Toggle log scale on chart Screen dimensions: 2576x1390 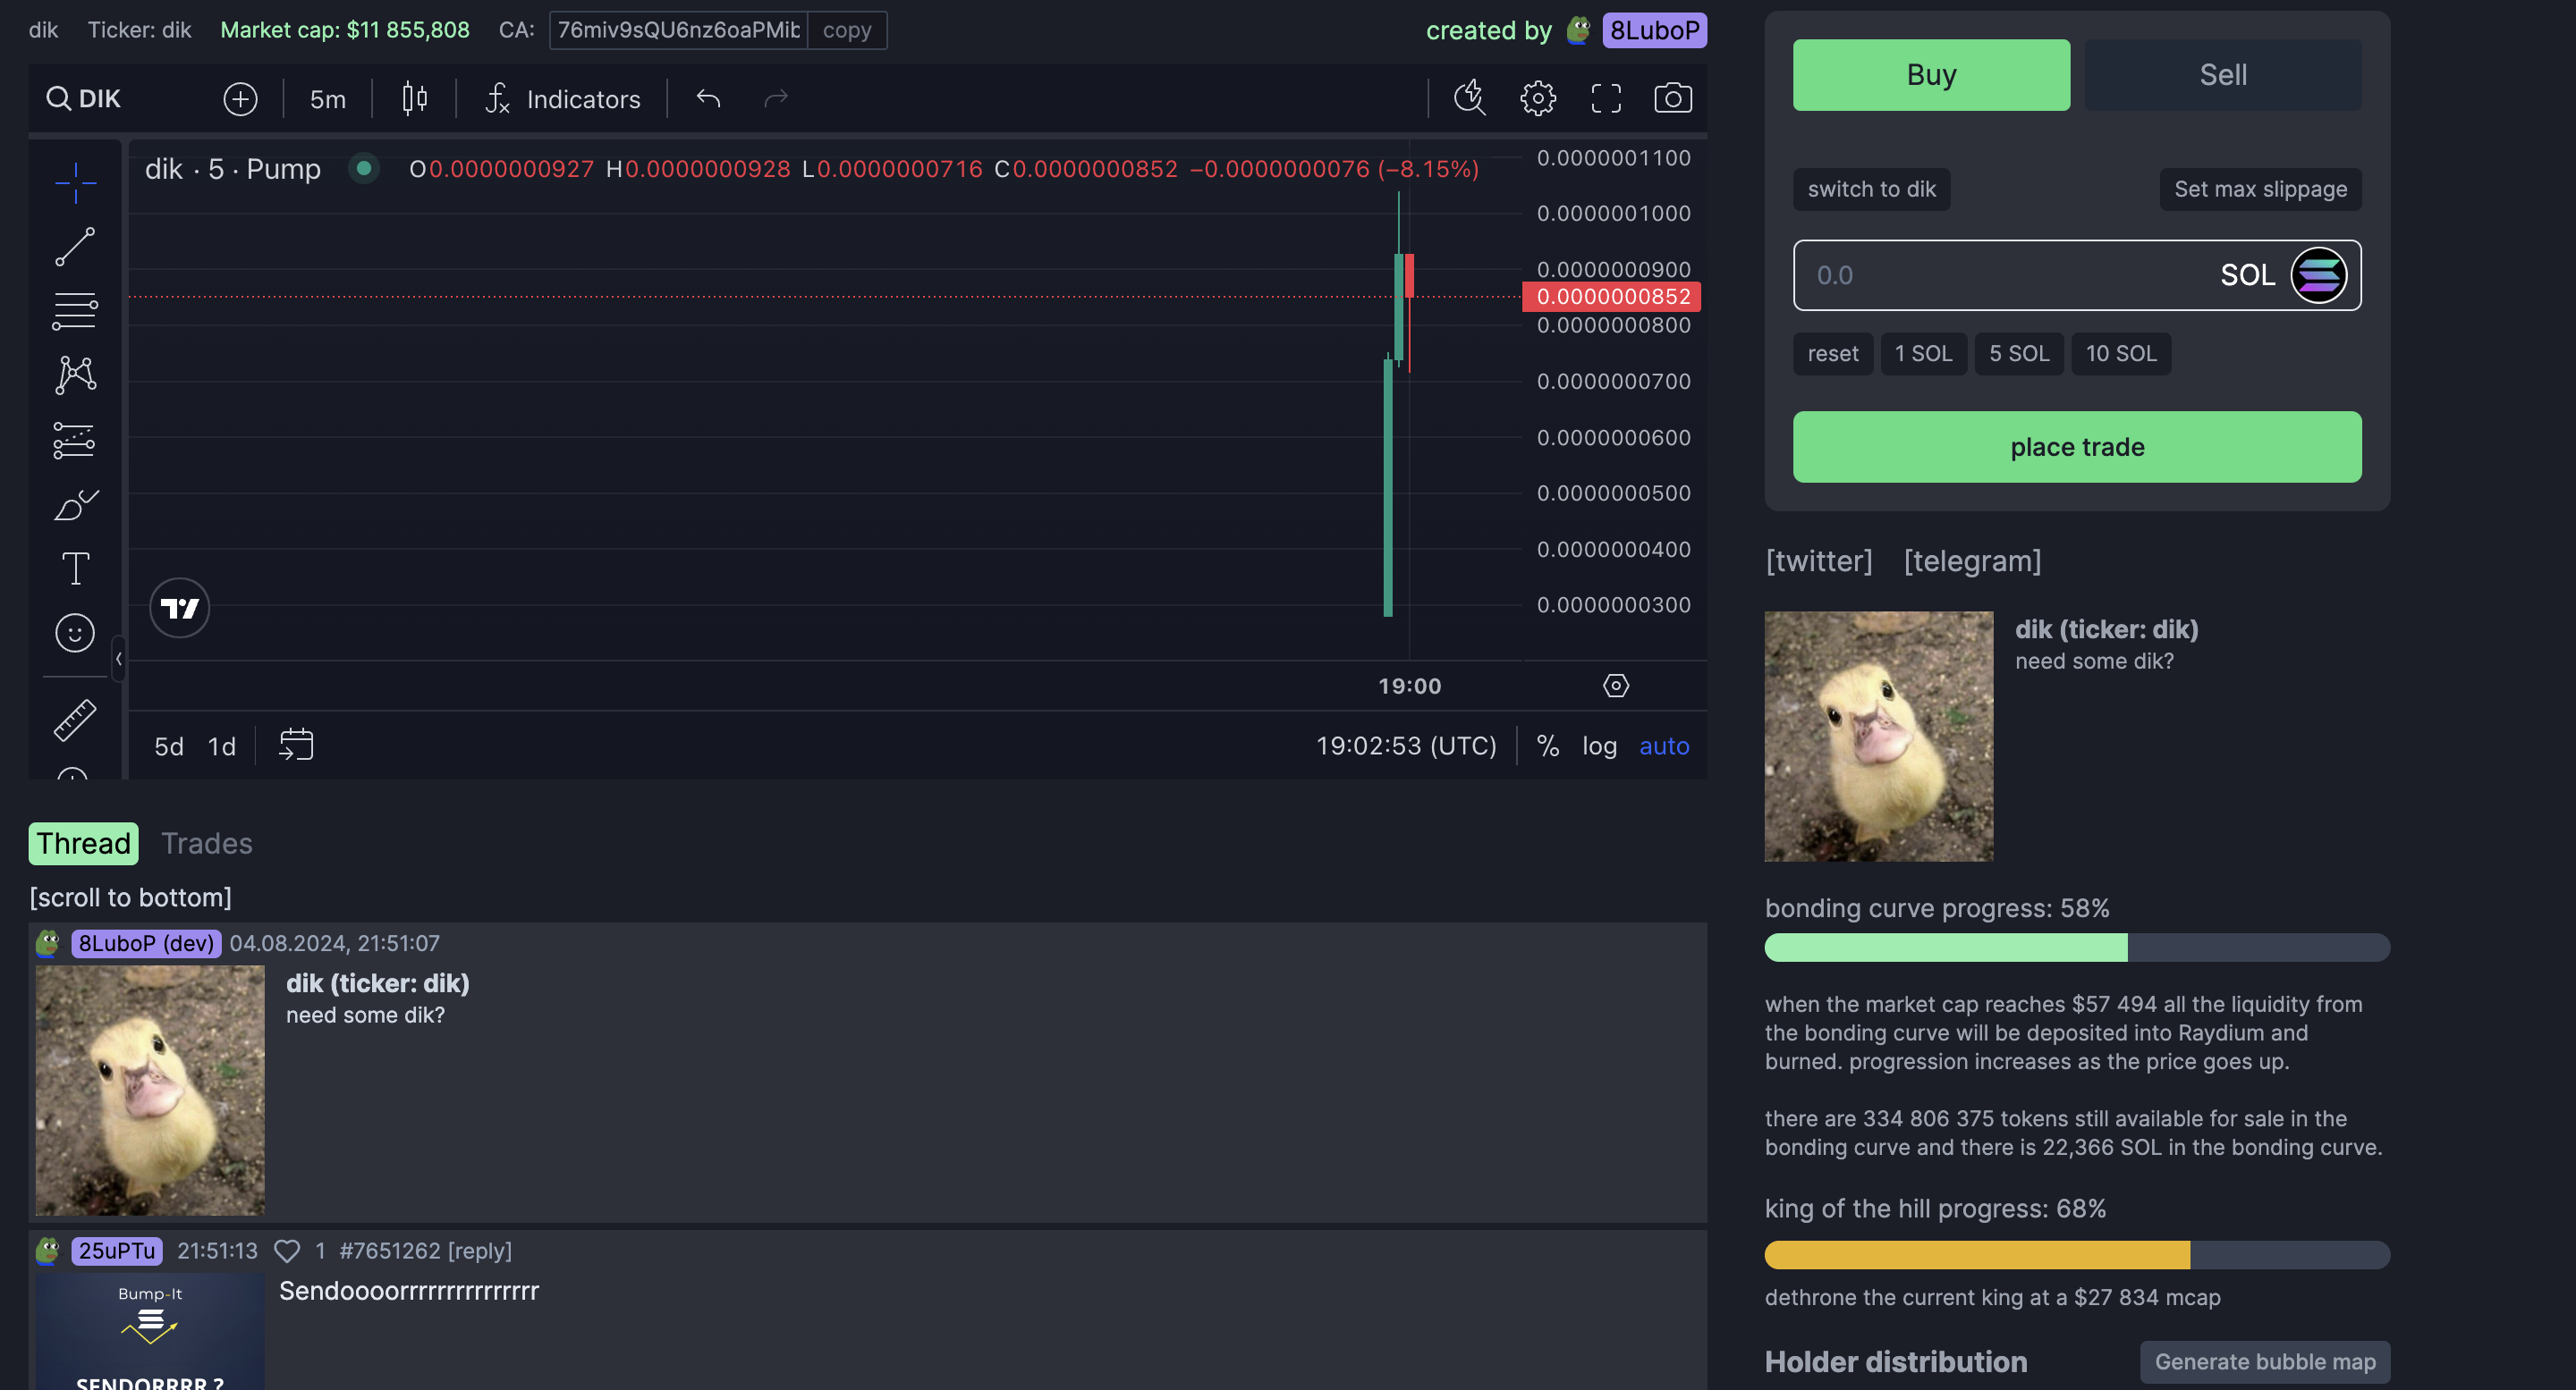[x=1599, y=746]
